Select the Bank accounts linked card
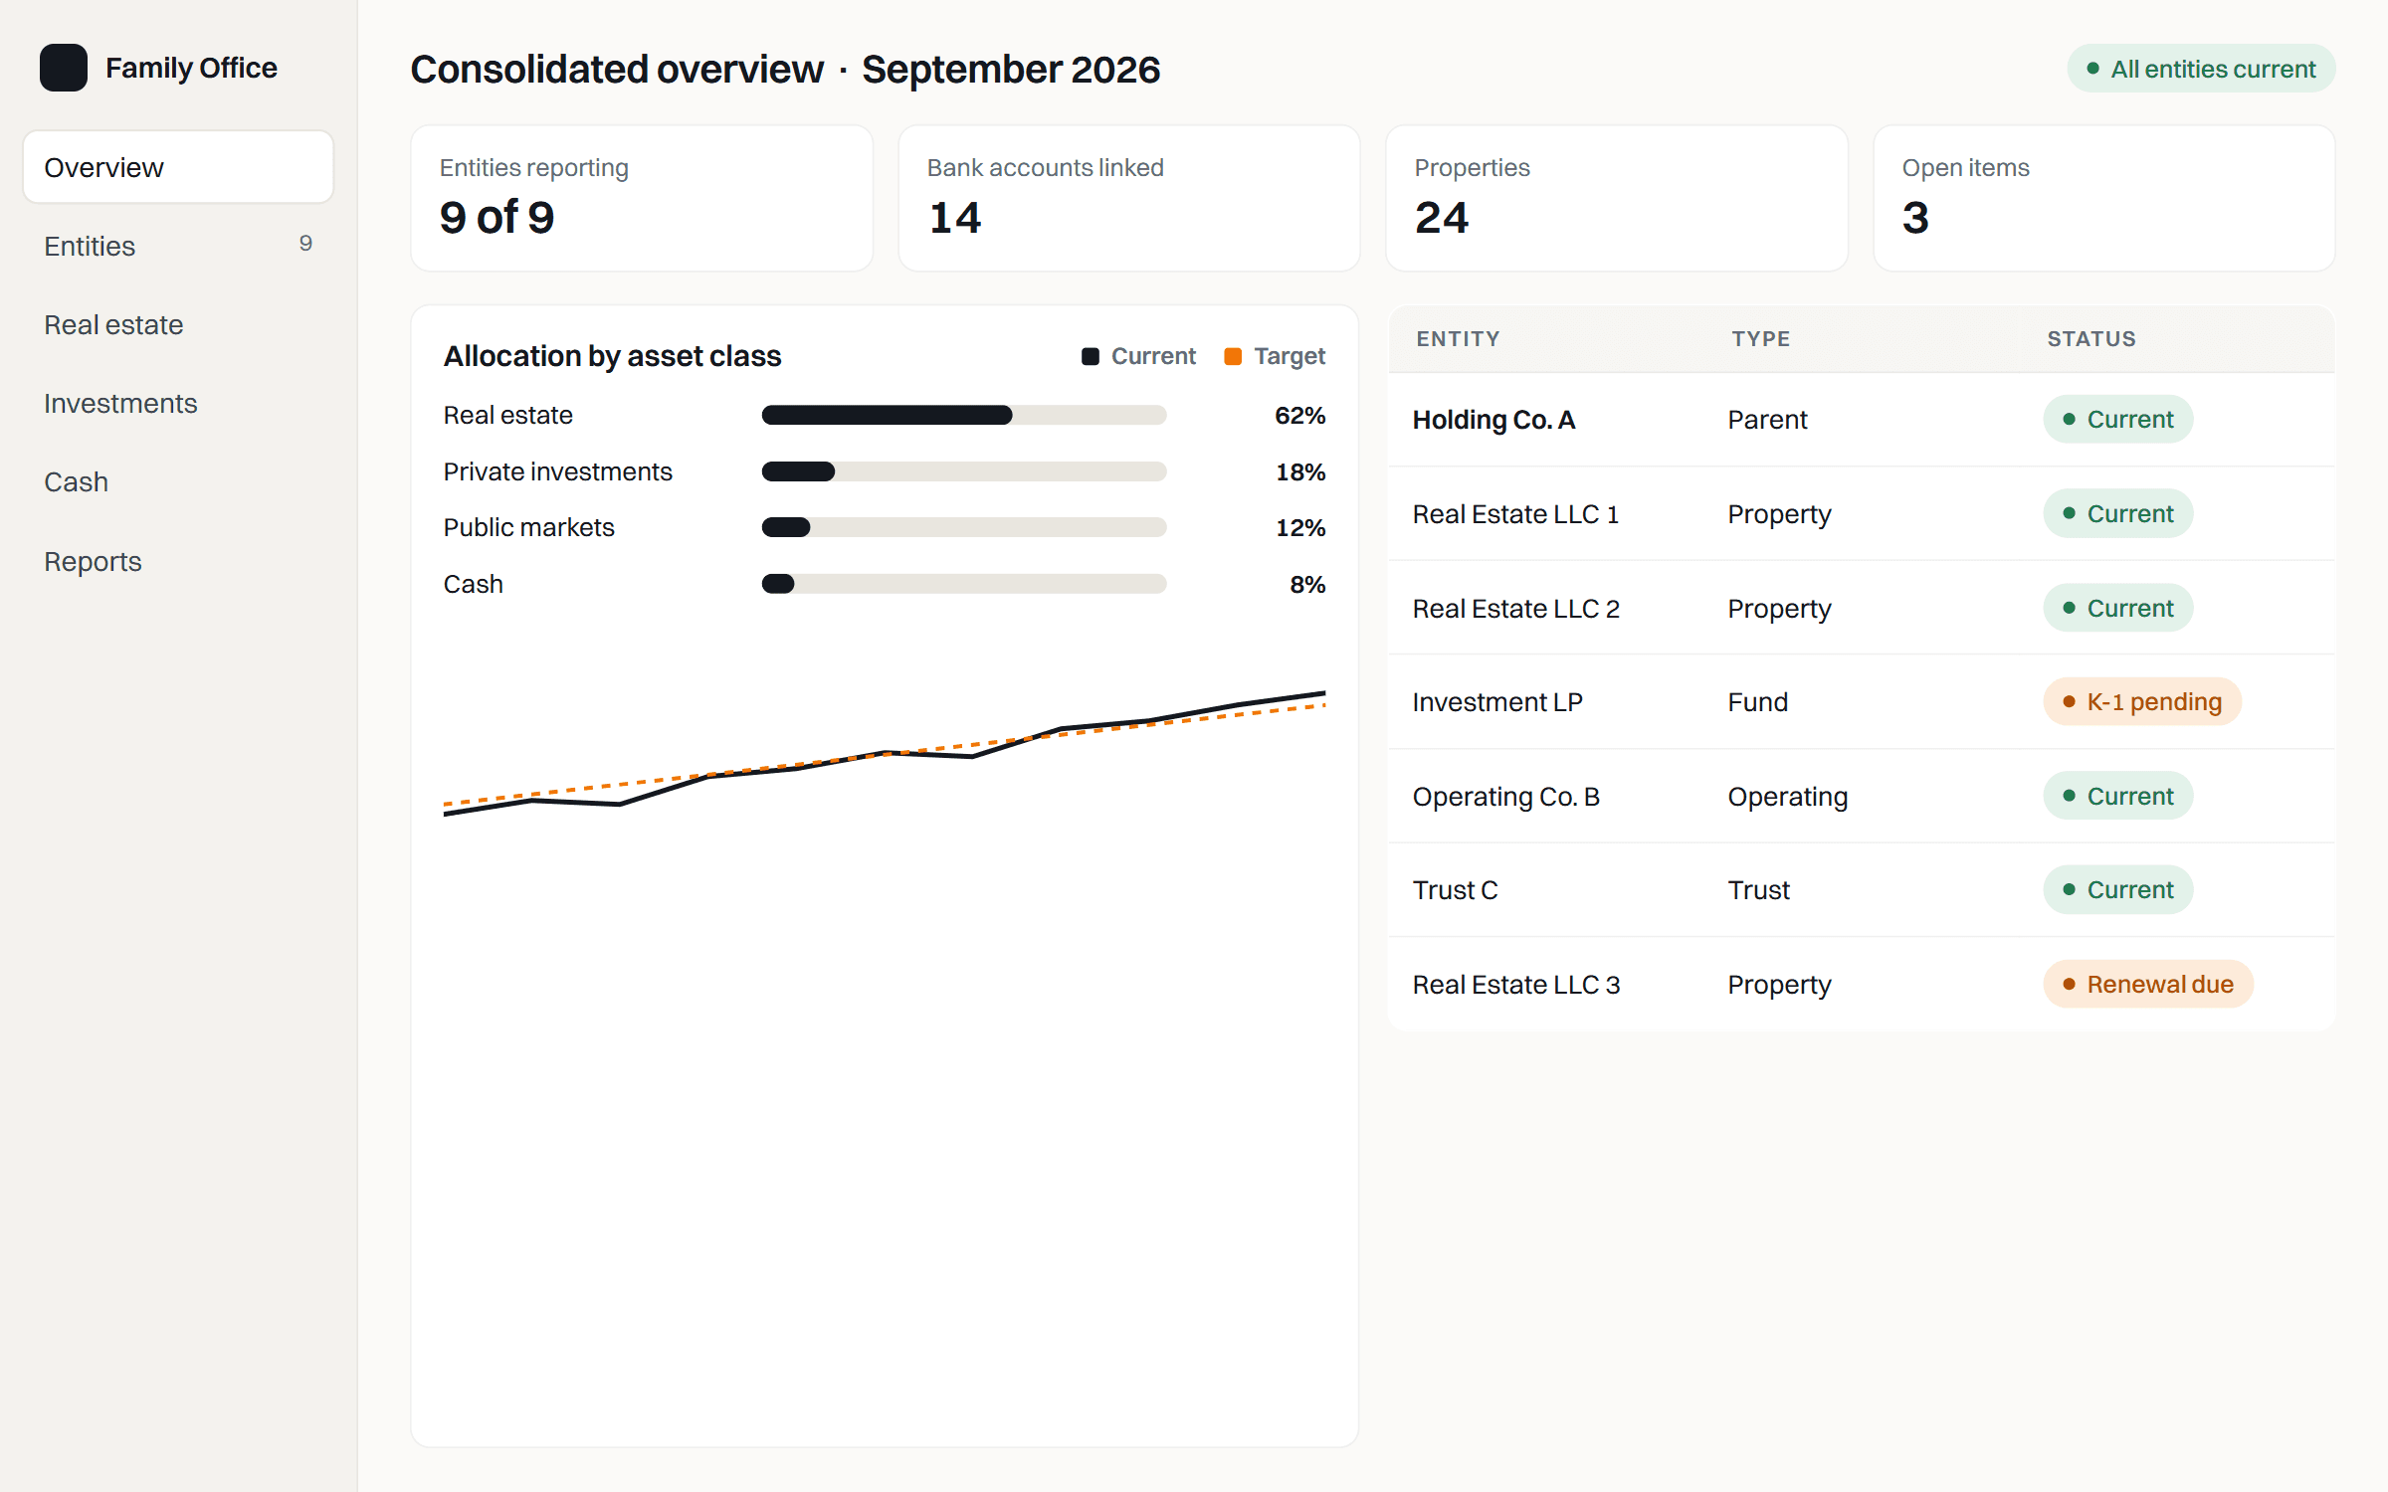 [x=1129, y=198]
